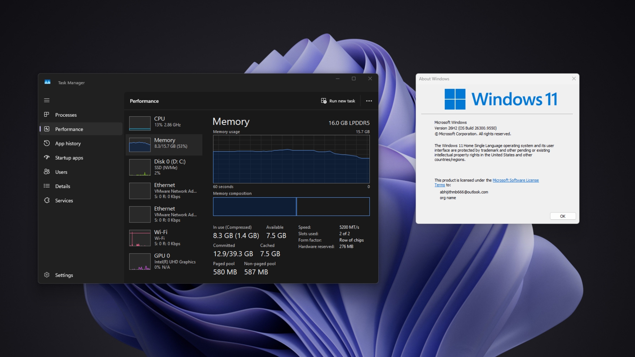Viewport: 635px width, 357px height.
Task: Click the Committed 12.9/39.3 GB value
Action: click(x=233, y=254)
